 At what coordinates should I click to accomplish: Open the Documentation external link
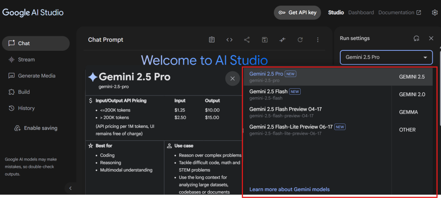pos(400,12)
